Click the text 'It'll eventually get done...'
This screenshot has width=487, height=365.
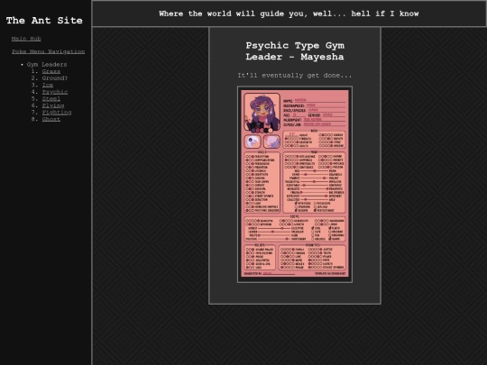(x=295, y=76)
